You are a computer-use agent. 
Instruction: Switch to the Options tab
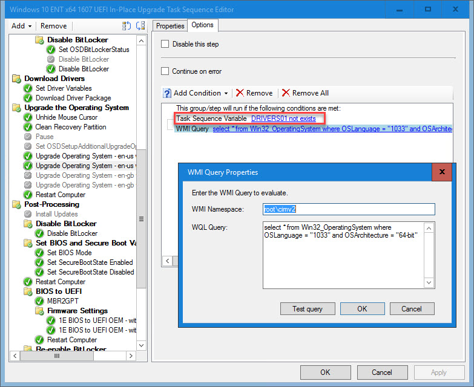(x=202, y=25)
